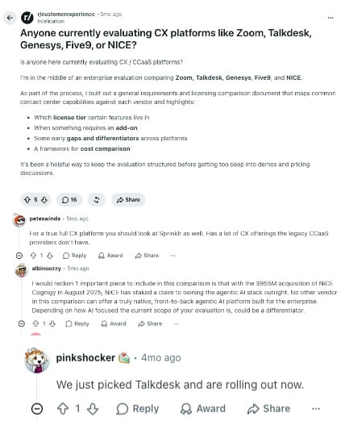
Task: Open the post's three-dot options menu
Action: pyautogui.click(x=330, y=18)
